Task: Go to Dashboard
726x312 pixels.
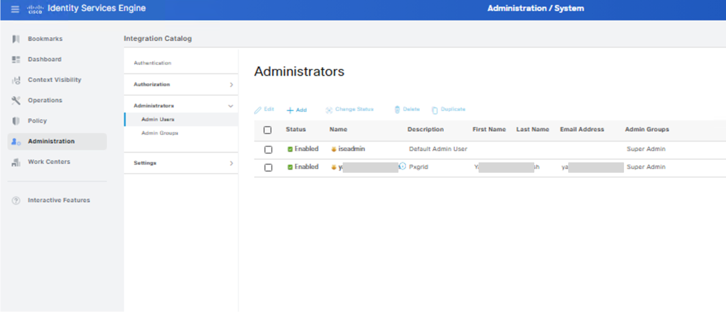Action: [x=45, y=59]
